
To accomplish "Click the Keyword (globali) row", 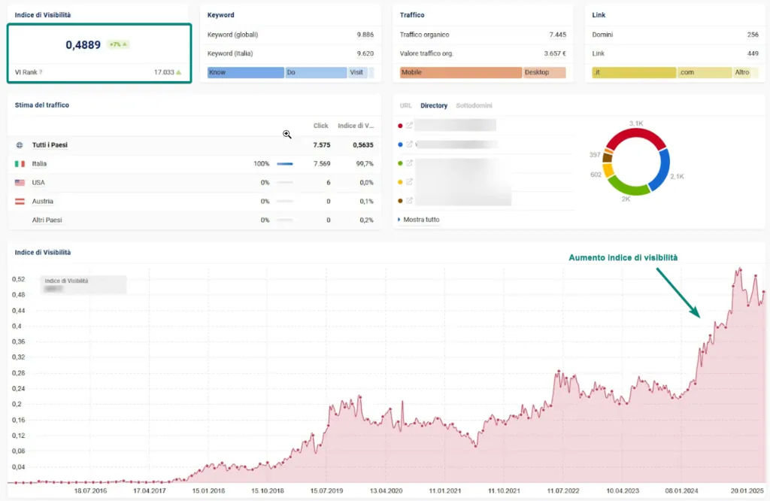I will pyautogui.click(x=290, y=35).
